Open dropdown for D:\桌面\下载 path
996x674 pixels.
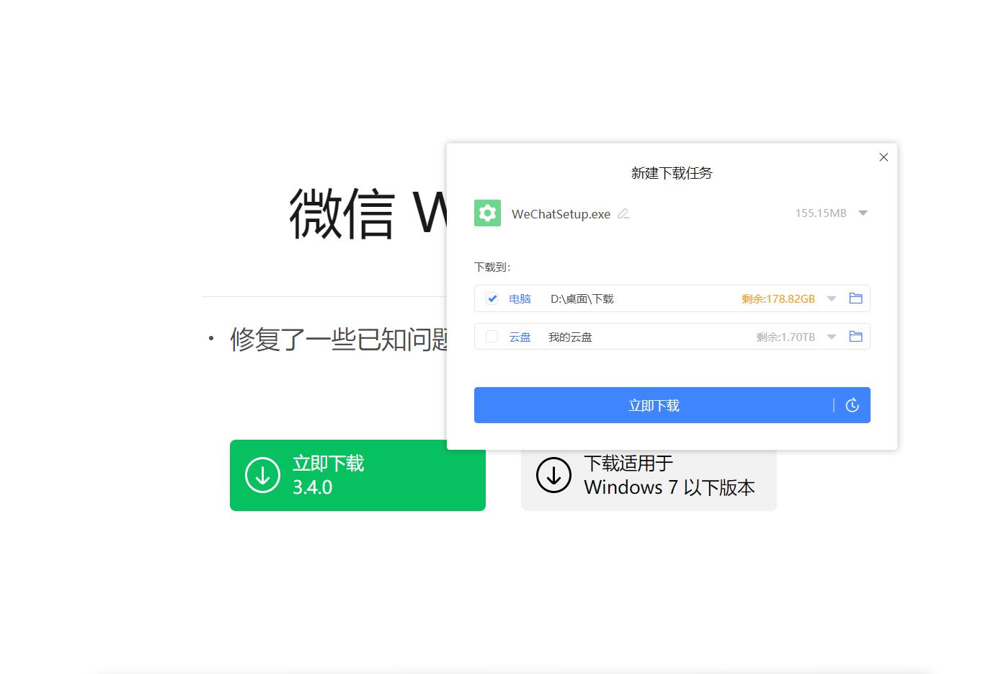(832, 298)
